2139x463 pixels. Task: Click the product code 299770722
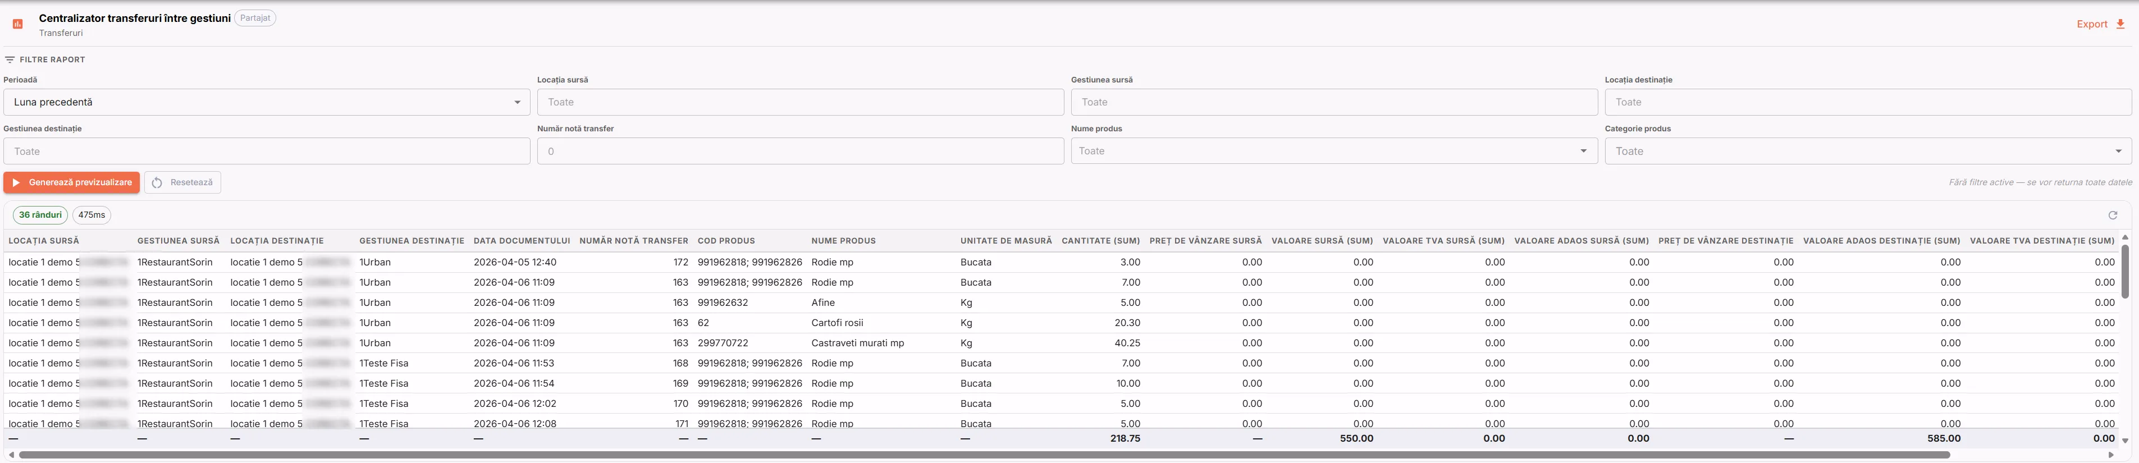tap(723, 343)
